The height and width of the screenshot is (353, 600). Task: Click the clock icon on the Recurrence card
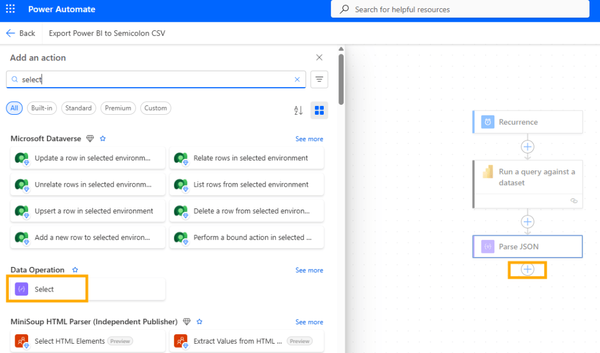[487, 122]
